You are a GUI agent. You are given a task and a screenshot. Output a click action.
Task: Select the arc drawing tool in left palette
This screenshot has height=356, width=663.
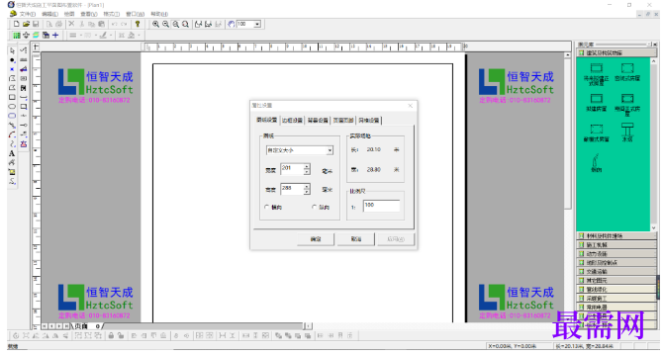click(12, 134)
